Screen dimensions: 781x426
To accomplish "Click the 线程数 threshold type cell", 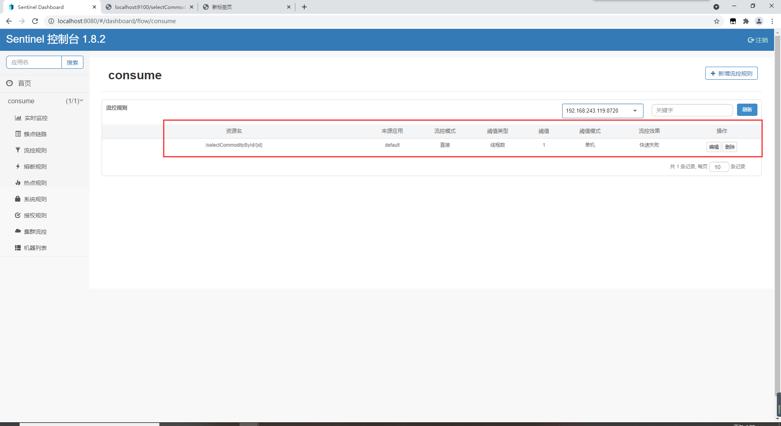I will (x=497, y=145).
